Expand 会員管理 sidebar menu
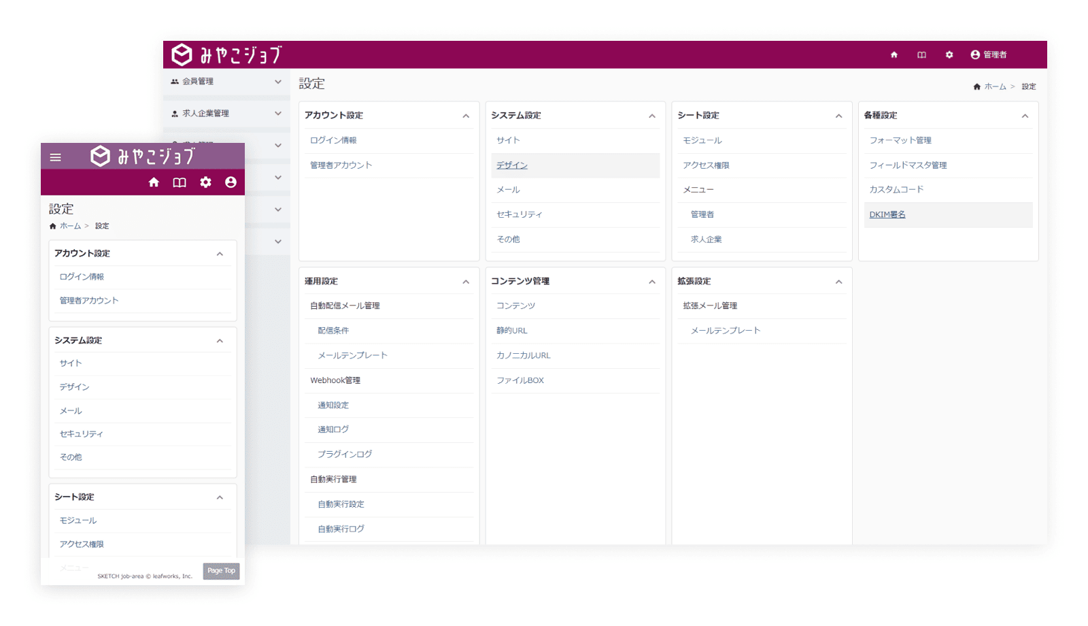1088x626 pixels. pyautogui.click(x=226, y=82)
